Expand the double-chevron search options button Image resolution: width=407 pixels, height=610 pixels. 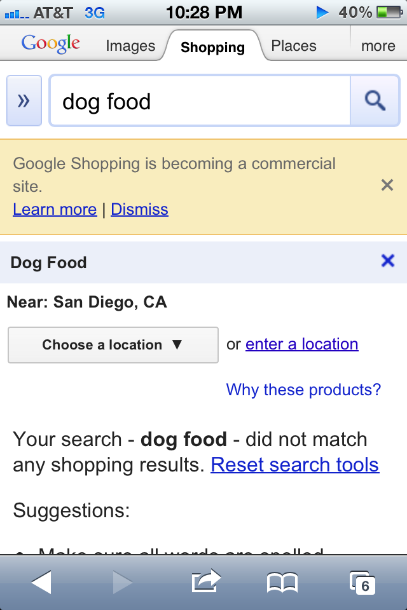pyautogui.click(x=24, y=101)
